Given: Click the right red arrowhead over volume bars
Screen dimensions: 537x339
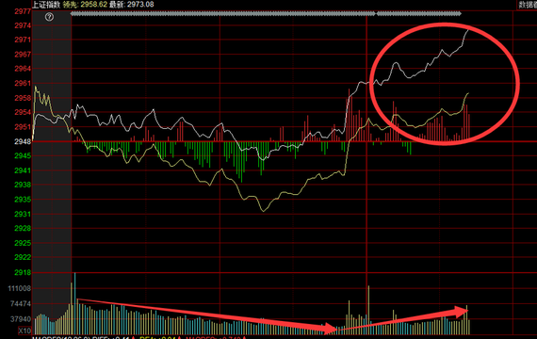Looking at the screenshot, I should click(462, 312).
